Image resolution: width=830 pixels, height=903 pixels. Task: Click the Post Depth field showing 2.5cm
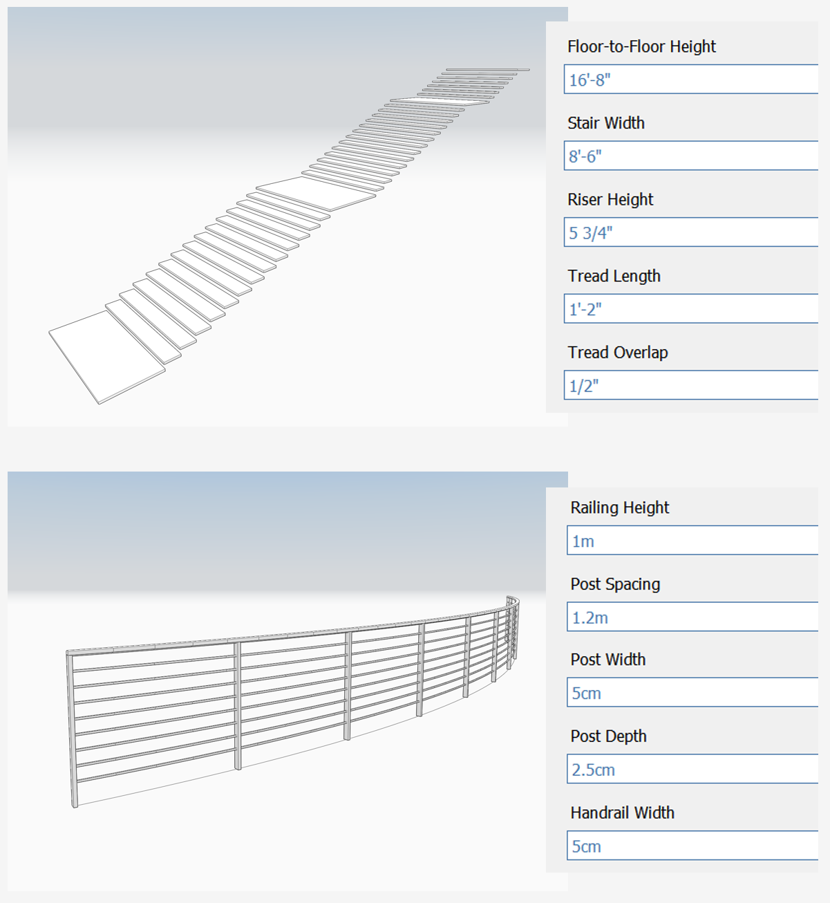[x=692, y=769]
